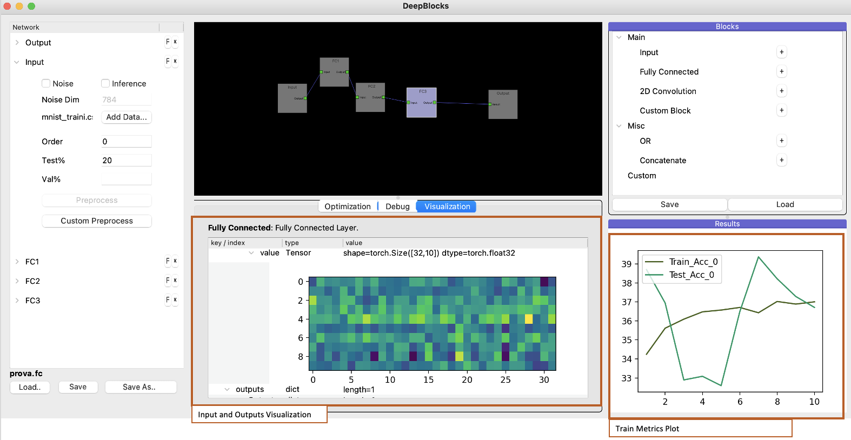Click the Train_Acc_0 legend entry

click(x=682, y=262)
